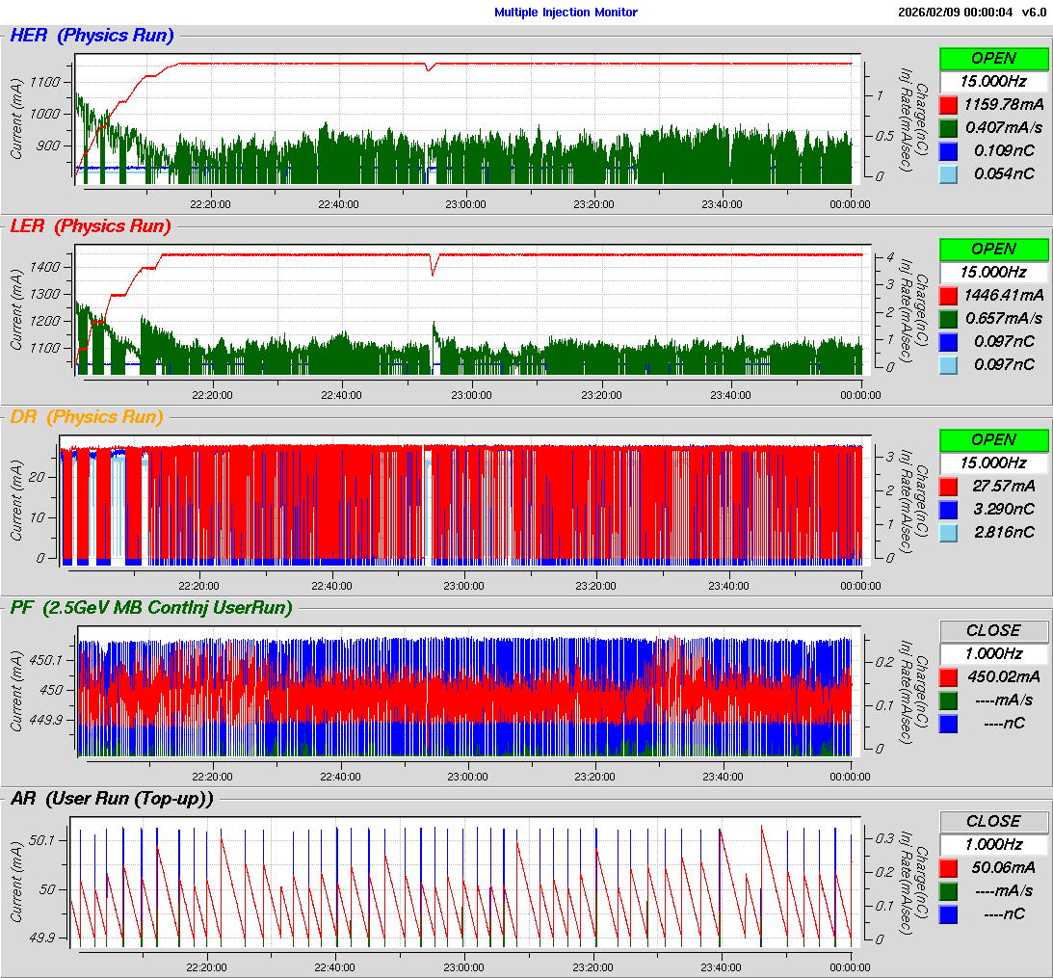Click the DR OPEN status indicator
Viewport: 1053px width, 978px height.
click(x=993, y=439)
